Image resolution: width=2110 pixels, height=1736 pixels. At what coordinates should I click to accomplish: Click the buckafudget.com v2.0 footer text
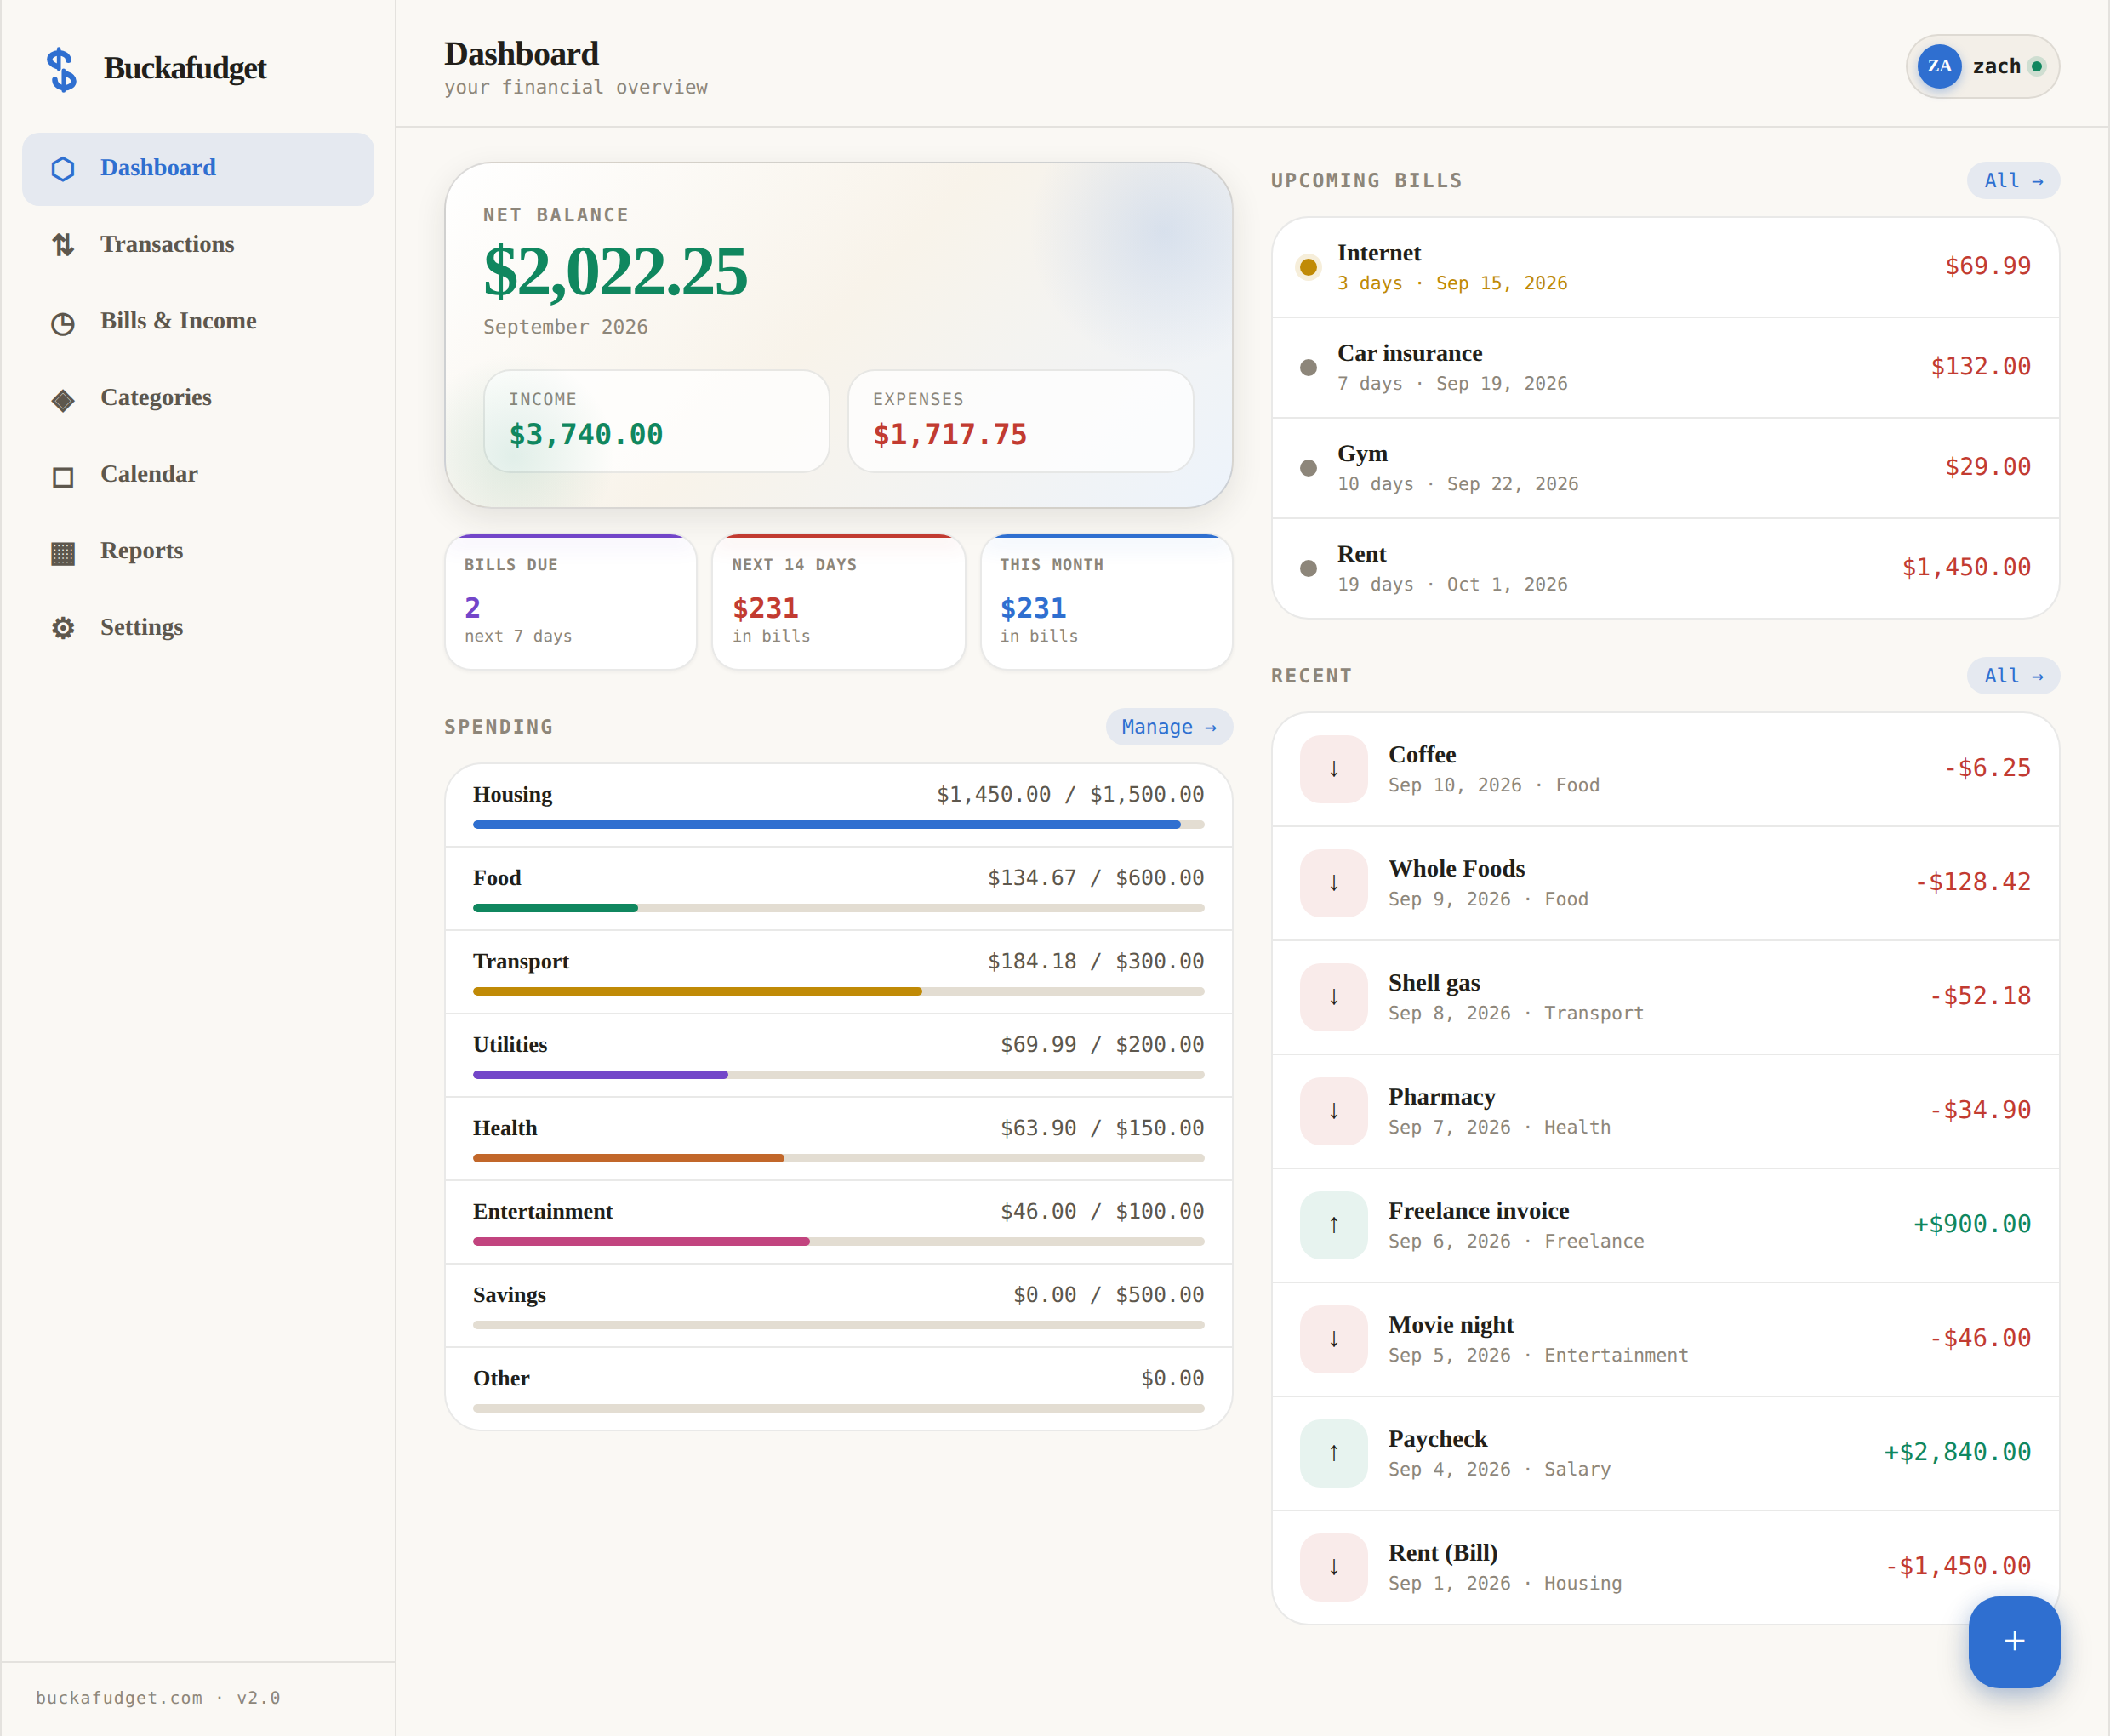click(158, 1698)
